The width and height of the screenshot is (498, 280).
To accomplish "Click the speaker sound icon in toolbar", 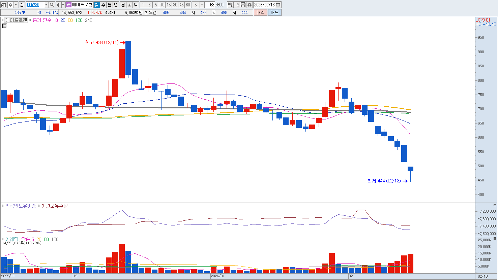I will (x=58, y=5).
